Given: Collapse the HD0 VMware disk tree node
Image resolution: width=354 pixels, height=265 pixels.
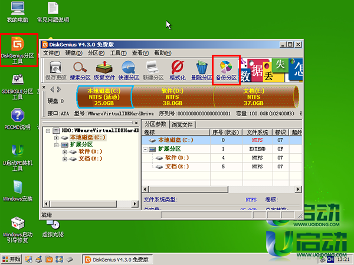Looking at the screenshot, I should [x=48, y=131].
